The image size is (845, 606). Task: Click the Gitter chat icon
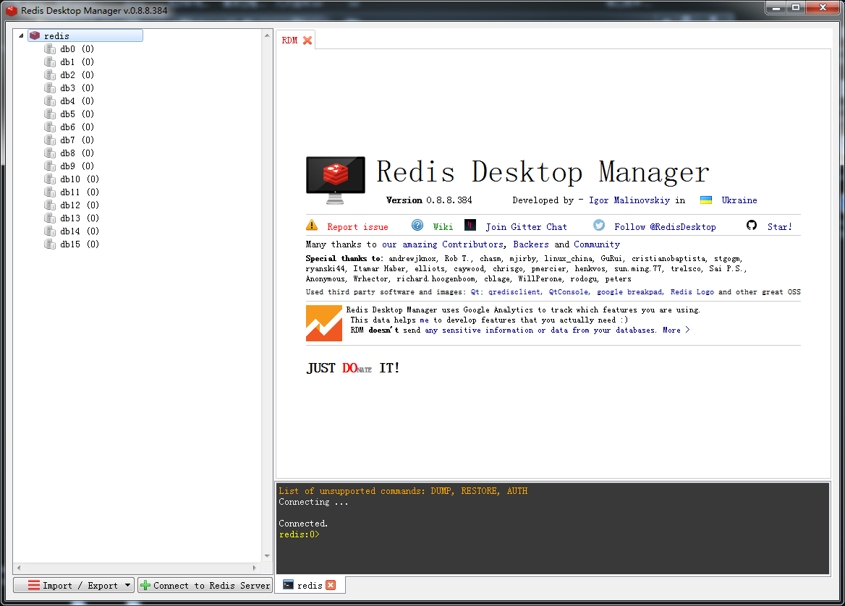coord(470,225)
